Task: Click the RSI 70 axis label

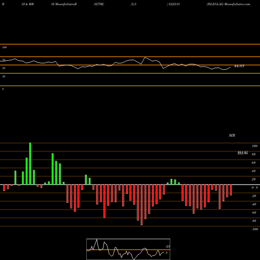Action: [x=4, y=60]
